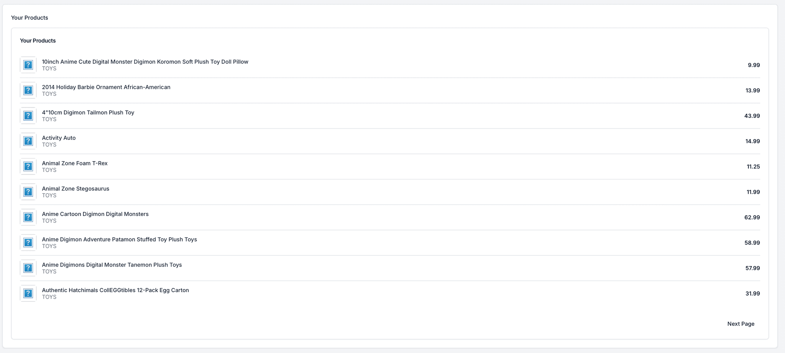Click the Digimon Koromon Plush Pillow product image icon
785x353 pixels.
tap(28, 65)
